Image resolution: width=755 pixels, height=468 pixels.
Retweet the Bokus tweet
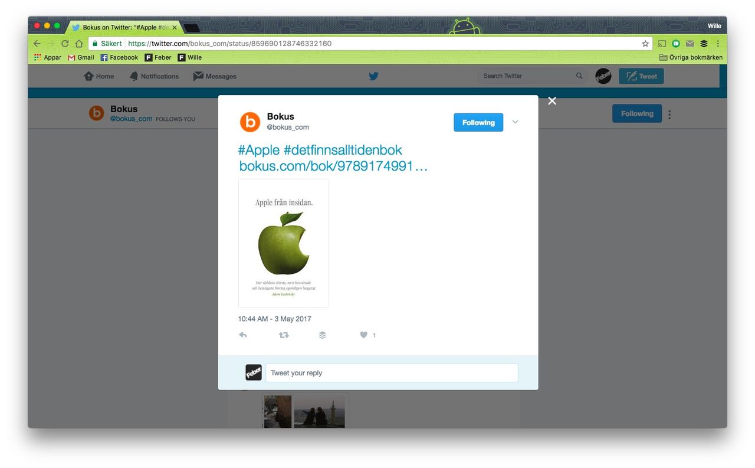click(x=284, y=335)
